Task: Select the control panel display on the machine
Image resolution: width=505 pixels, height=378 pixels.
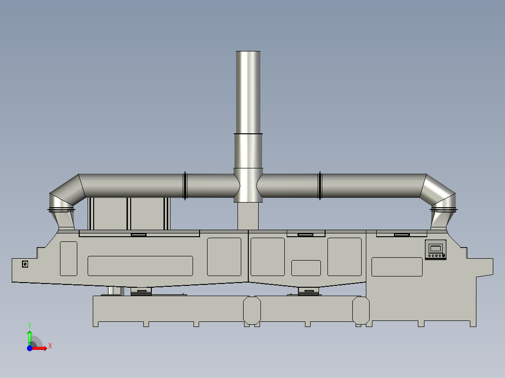Action: (436, 249)
